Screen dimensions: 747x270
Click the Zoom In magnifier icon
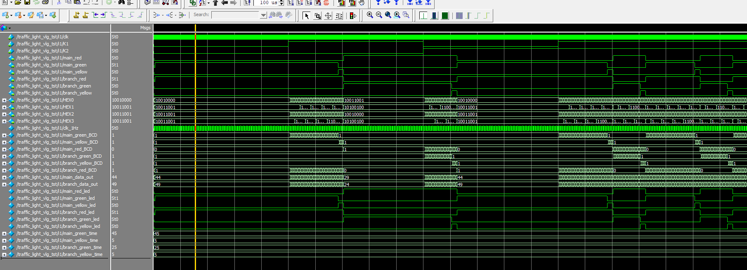pos(370,15)
